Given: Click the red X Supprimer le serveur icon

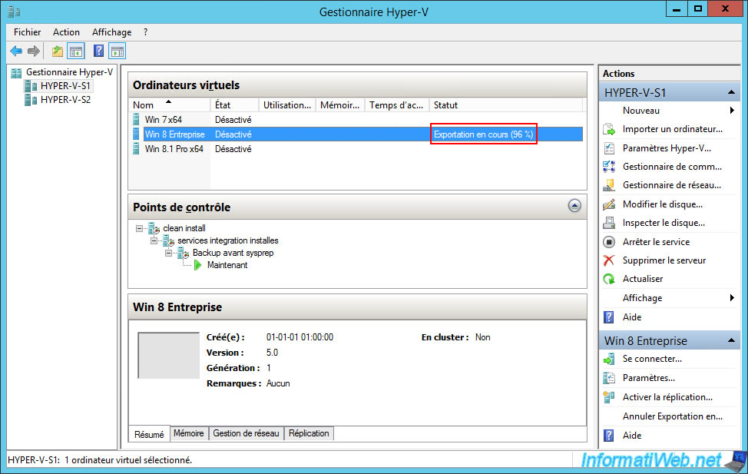Looking at the screenshot, I should (609, 260).
